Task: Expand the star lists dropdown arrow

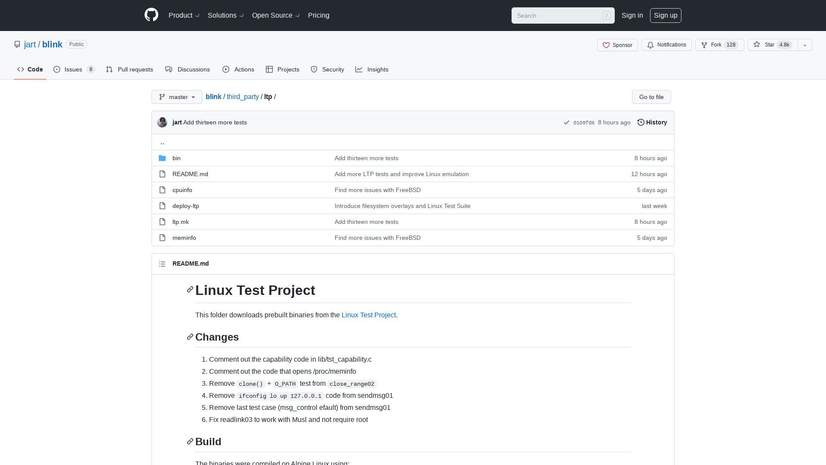Action: click(805, 45)
